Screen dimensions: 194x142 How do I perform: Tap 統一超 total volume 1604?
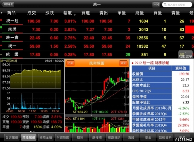pyautogui.click(x=143, y=21)
